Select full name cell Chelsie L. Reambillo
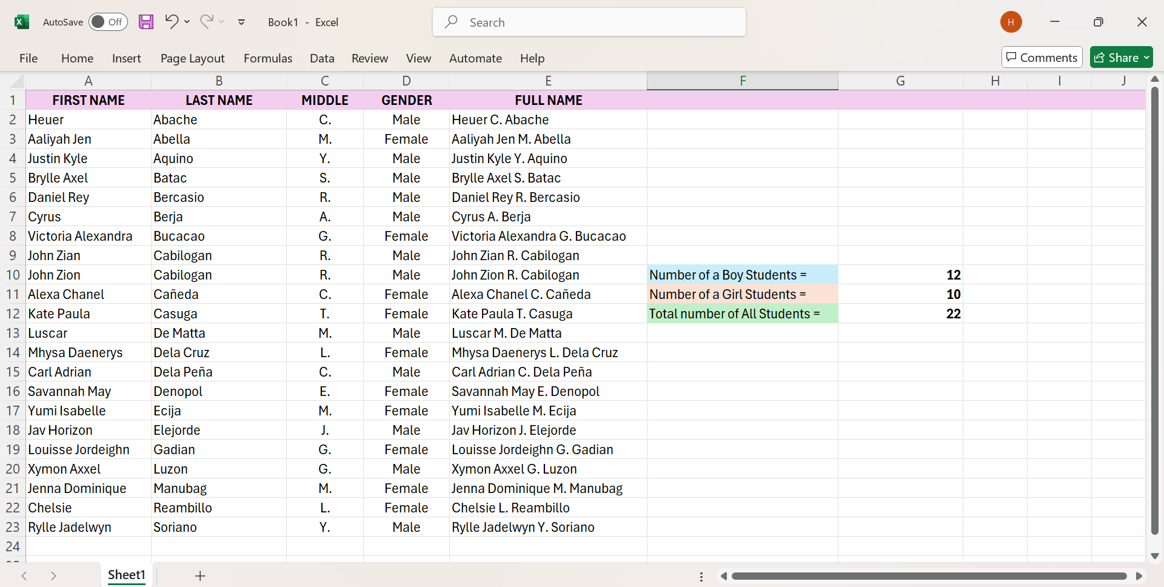Image resolution: width=1164 pixels, height=587 pixels. click(548, 508)
